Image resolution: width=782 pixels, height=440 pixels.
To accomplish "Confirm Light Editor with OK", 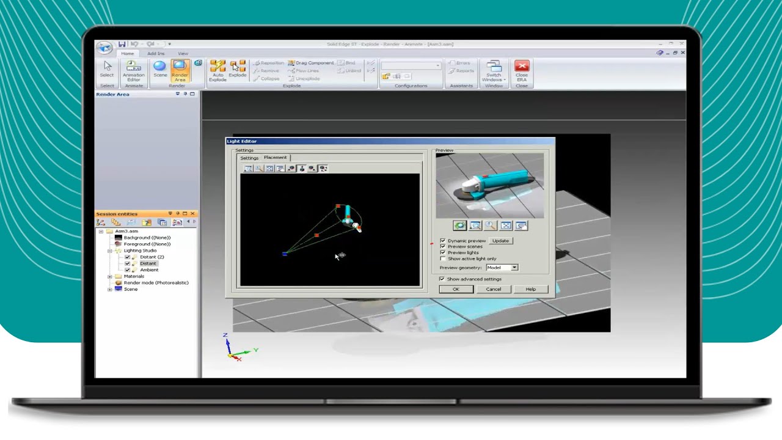I will pyautogui.click(x=456, y=289).
